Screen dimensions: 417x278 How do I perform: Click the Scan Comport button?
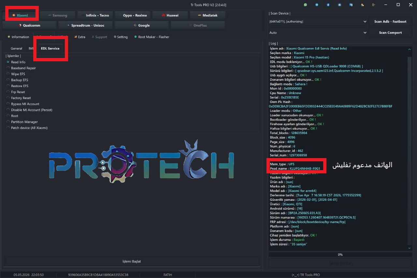390,33
